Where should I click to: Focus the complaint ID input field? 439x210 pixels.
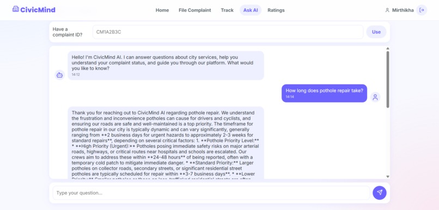[228, 32]
